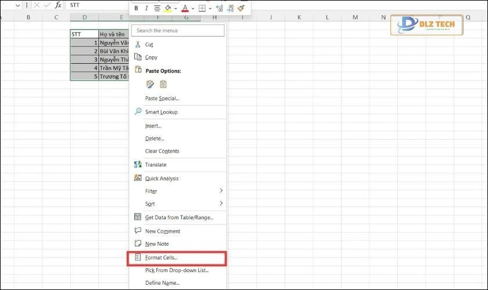Screen dimensions: 488x290
Task: Select Paste Special from context menu
Action: tap(162, 99)
